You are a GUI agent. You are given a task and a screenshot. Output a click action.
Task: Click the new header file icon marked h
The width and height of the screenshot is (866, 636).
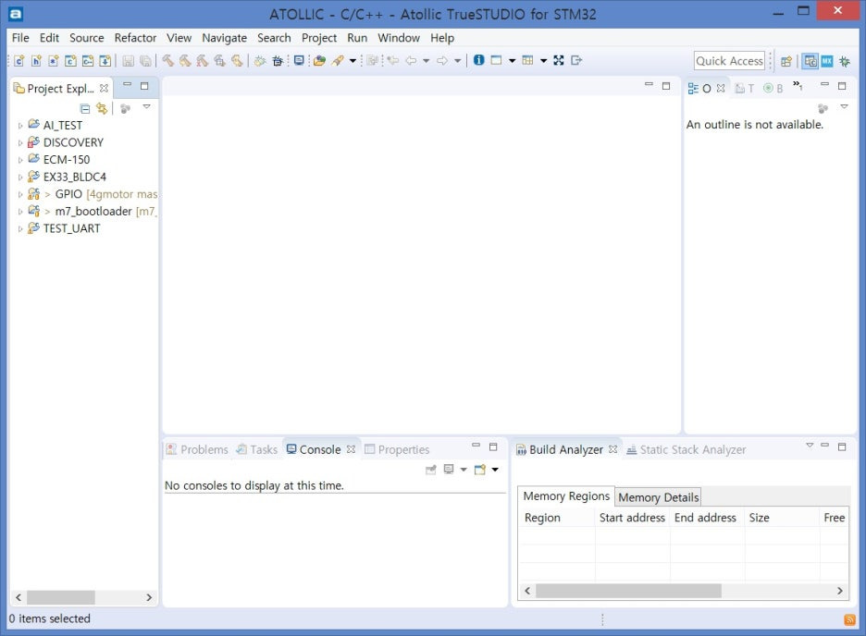pos(36,61)
